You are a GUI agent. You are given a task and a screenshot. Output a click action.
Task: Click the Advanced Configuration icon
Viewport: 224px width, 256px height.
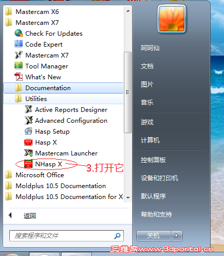pyautogui.click(x=28, y=120)
